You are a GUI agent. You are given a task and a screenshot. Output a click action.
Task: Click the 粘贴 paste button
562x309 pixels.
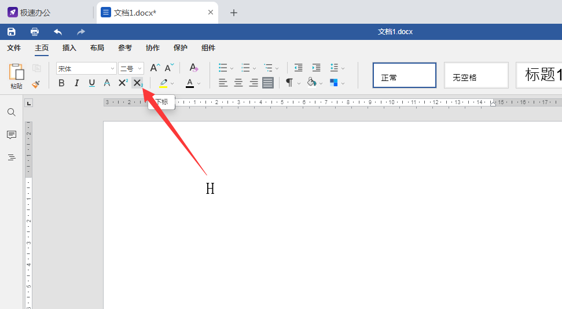point(16,76)
